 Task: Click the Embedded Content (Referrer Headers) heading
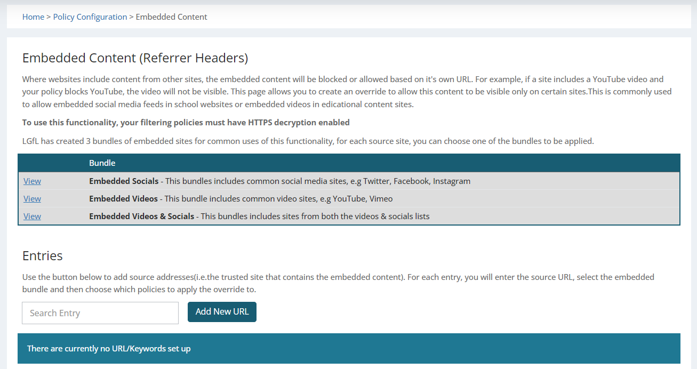click(135, 58)
